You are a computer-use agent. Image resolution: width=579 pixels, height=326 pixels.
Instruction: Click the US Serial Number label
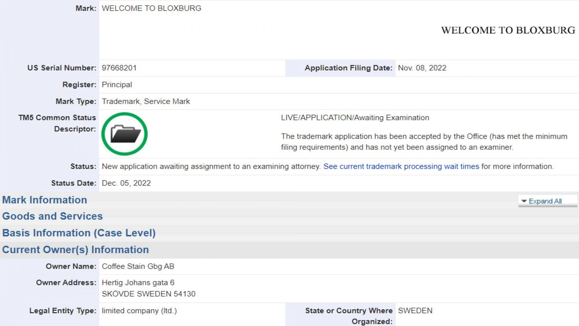(62, 68)
